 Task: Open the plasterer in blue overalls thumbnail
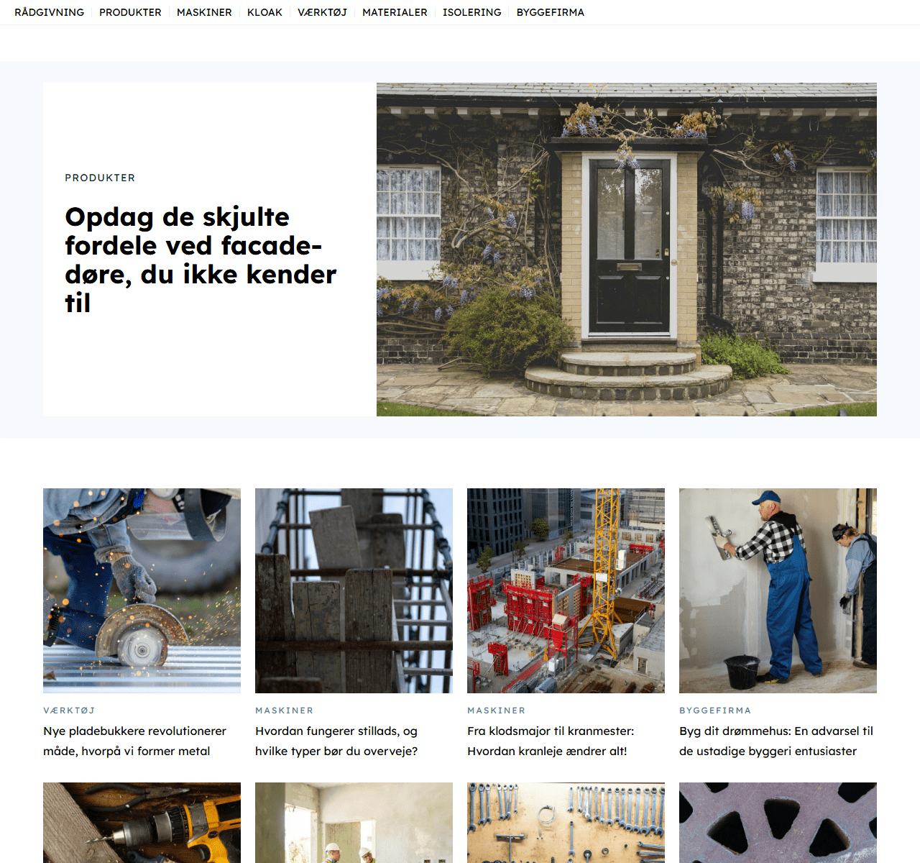point(778,590)
